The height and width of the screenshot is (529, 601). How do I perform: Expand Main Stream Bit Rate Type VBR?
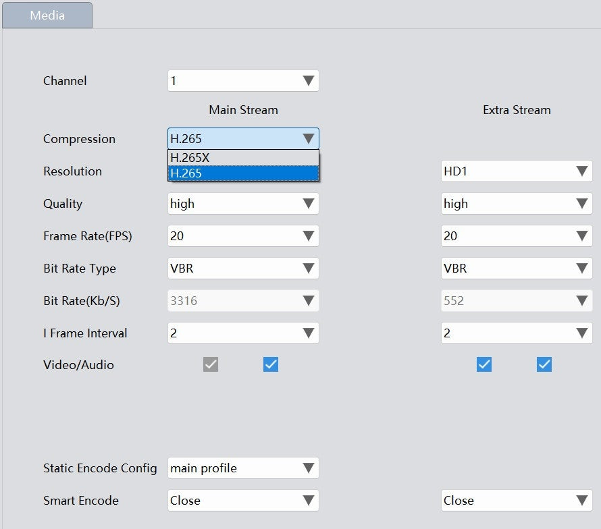243,268
